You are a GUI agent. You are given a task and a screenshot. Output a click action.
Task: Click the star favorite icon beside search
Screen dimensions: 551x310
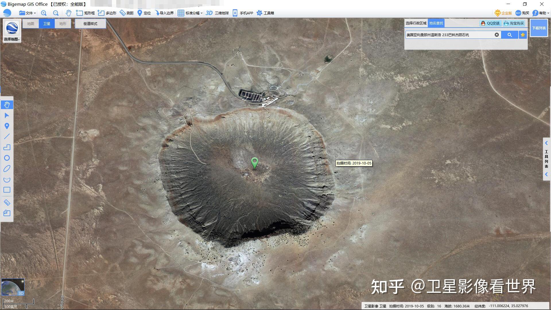pos(523,35)
